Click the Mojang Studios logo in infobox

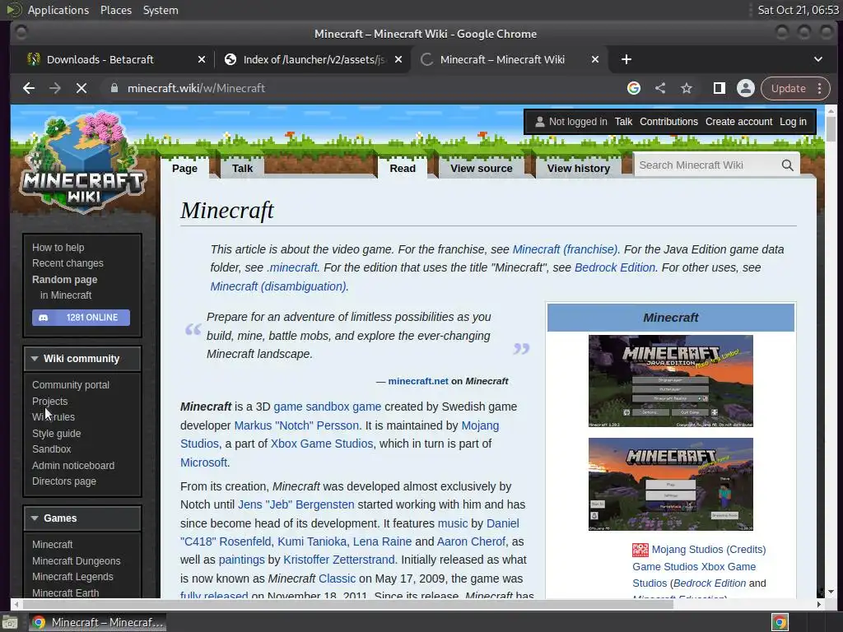(x=640, y=550)
